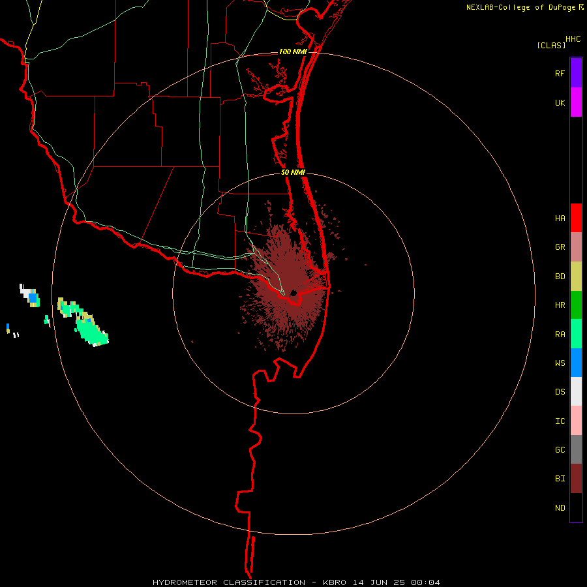
Task: Click the GR pink-brown legend swatch
Action: point(576,247)
